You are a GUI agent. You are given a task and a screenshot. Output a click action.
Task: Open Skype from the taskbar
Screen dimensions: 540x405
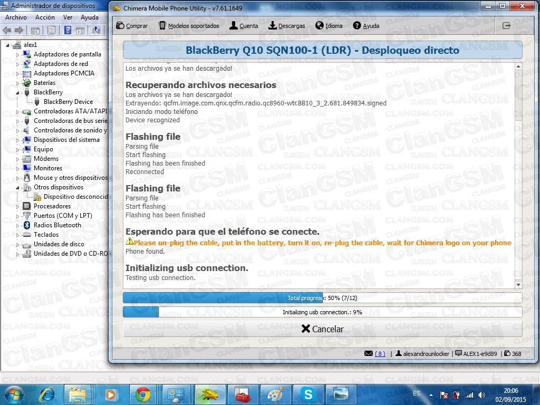[x=308, y=394]
